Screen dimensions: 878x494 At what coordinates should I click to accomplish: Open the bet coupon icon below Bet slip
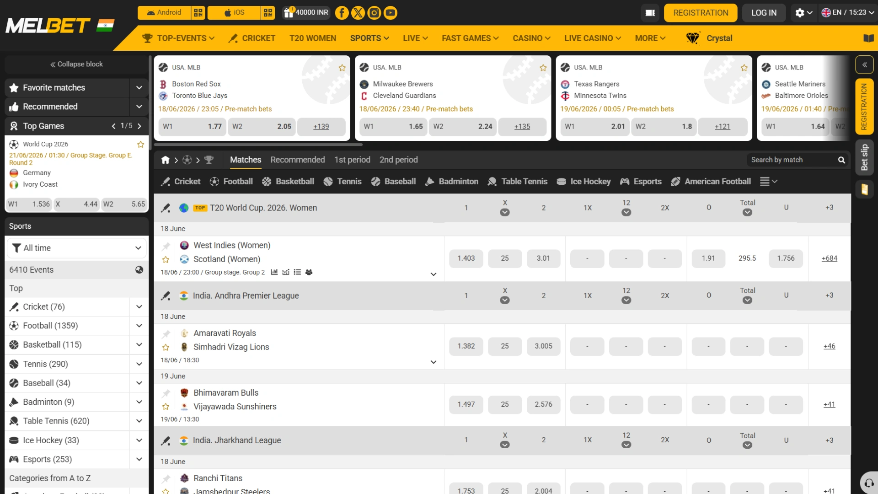click(865, 189)
